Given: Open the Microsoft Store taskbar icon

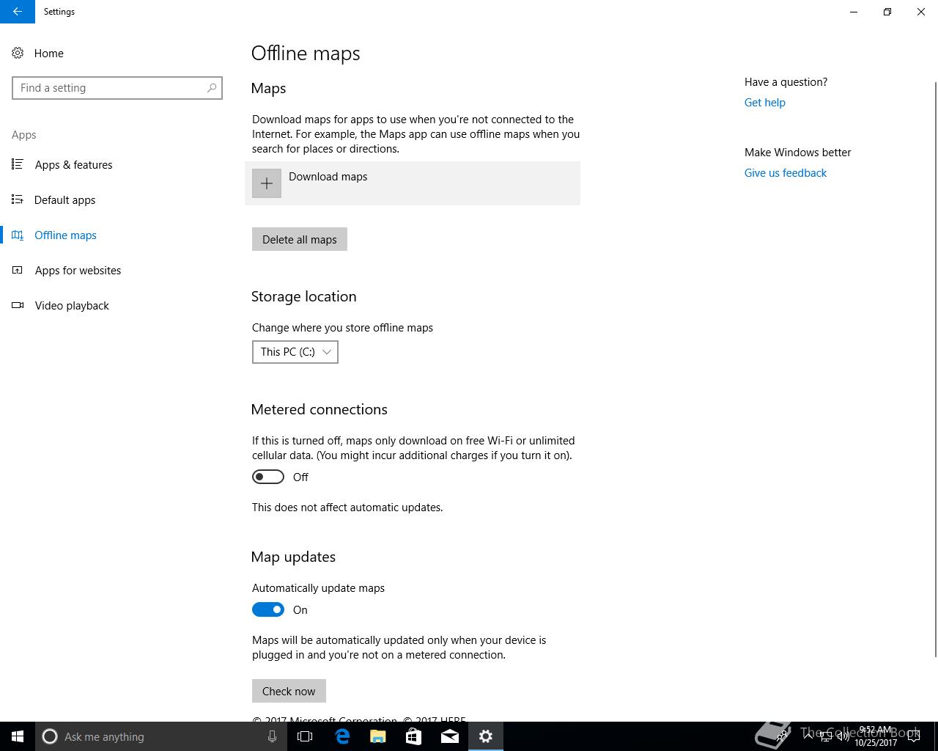Looking at the screenshot, I should [x=414, y=736].
